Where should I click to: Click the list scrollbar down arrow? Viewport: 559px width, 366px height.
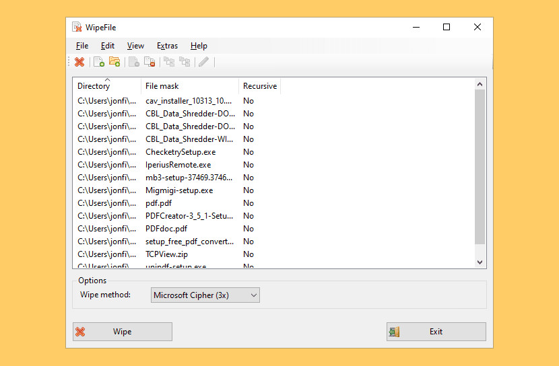480,262
